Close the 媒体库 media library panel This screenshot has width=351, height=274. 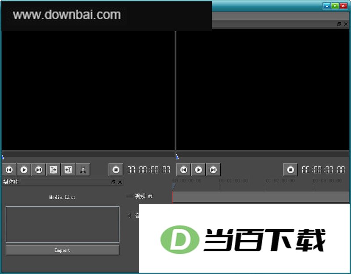120,182
